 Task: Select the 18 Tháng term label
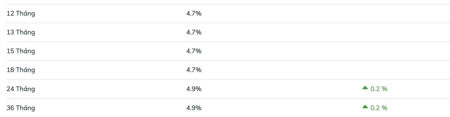pyautogui.click(x=21, y=70)
